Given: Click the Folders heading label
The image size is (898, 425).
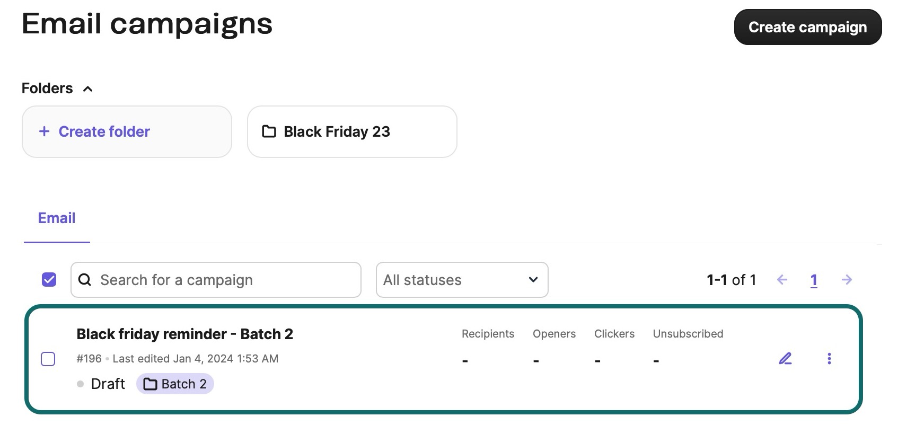Looking at the screenshot, I should [x=47, y=88].
